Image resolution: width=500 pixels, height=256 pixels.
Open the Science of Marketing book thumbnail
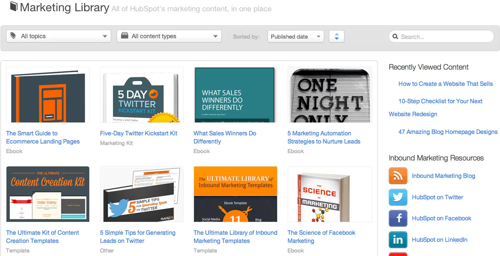click(x=330, y=194)
